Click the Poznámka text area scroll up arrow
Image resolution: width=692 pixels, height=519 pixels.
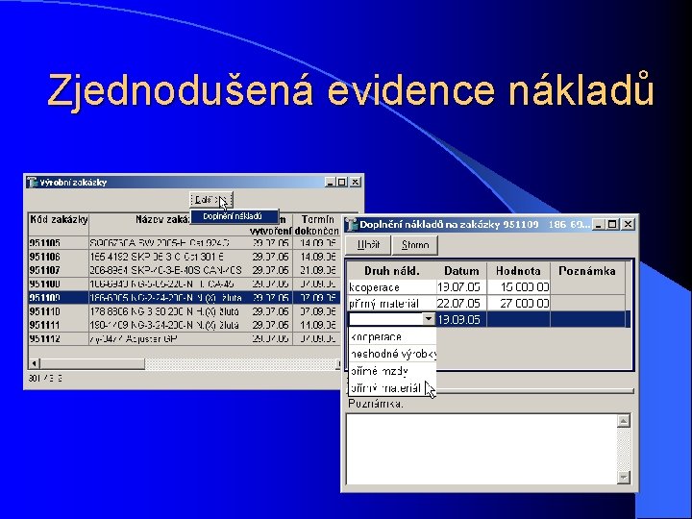tap(623, 421)
